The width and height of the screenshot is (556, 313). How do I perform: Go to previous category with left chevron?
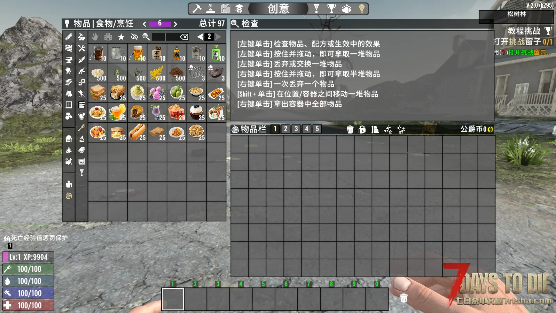[x=144, y=24]
